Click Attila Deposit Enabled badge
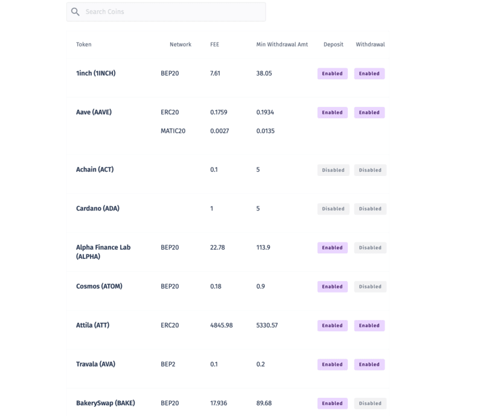Image resolution: width=483 pixels, height=416 pixels. coord(333,325)
